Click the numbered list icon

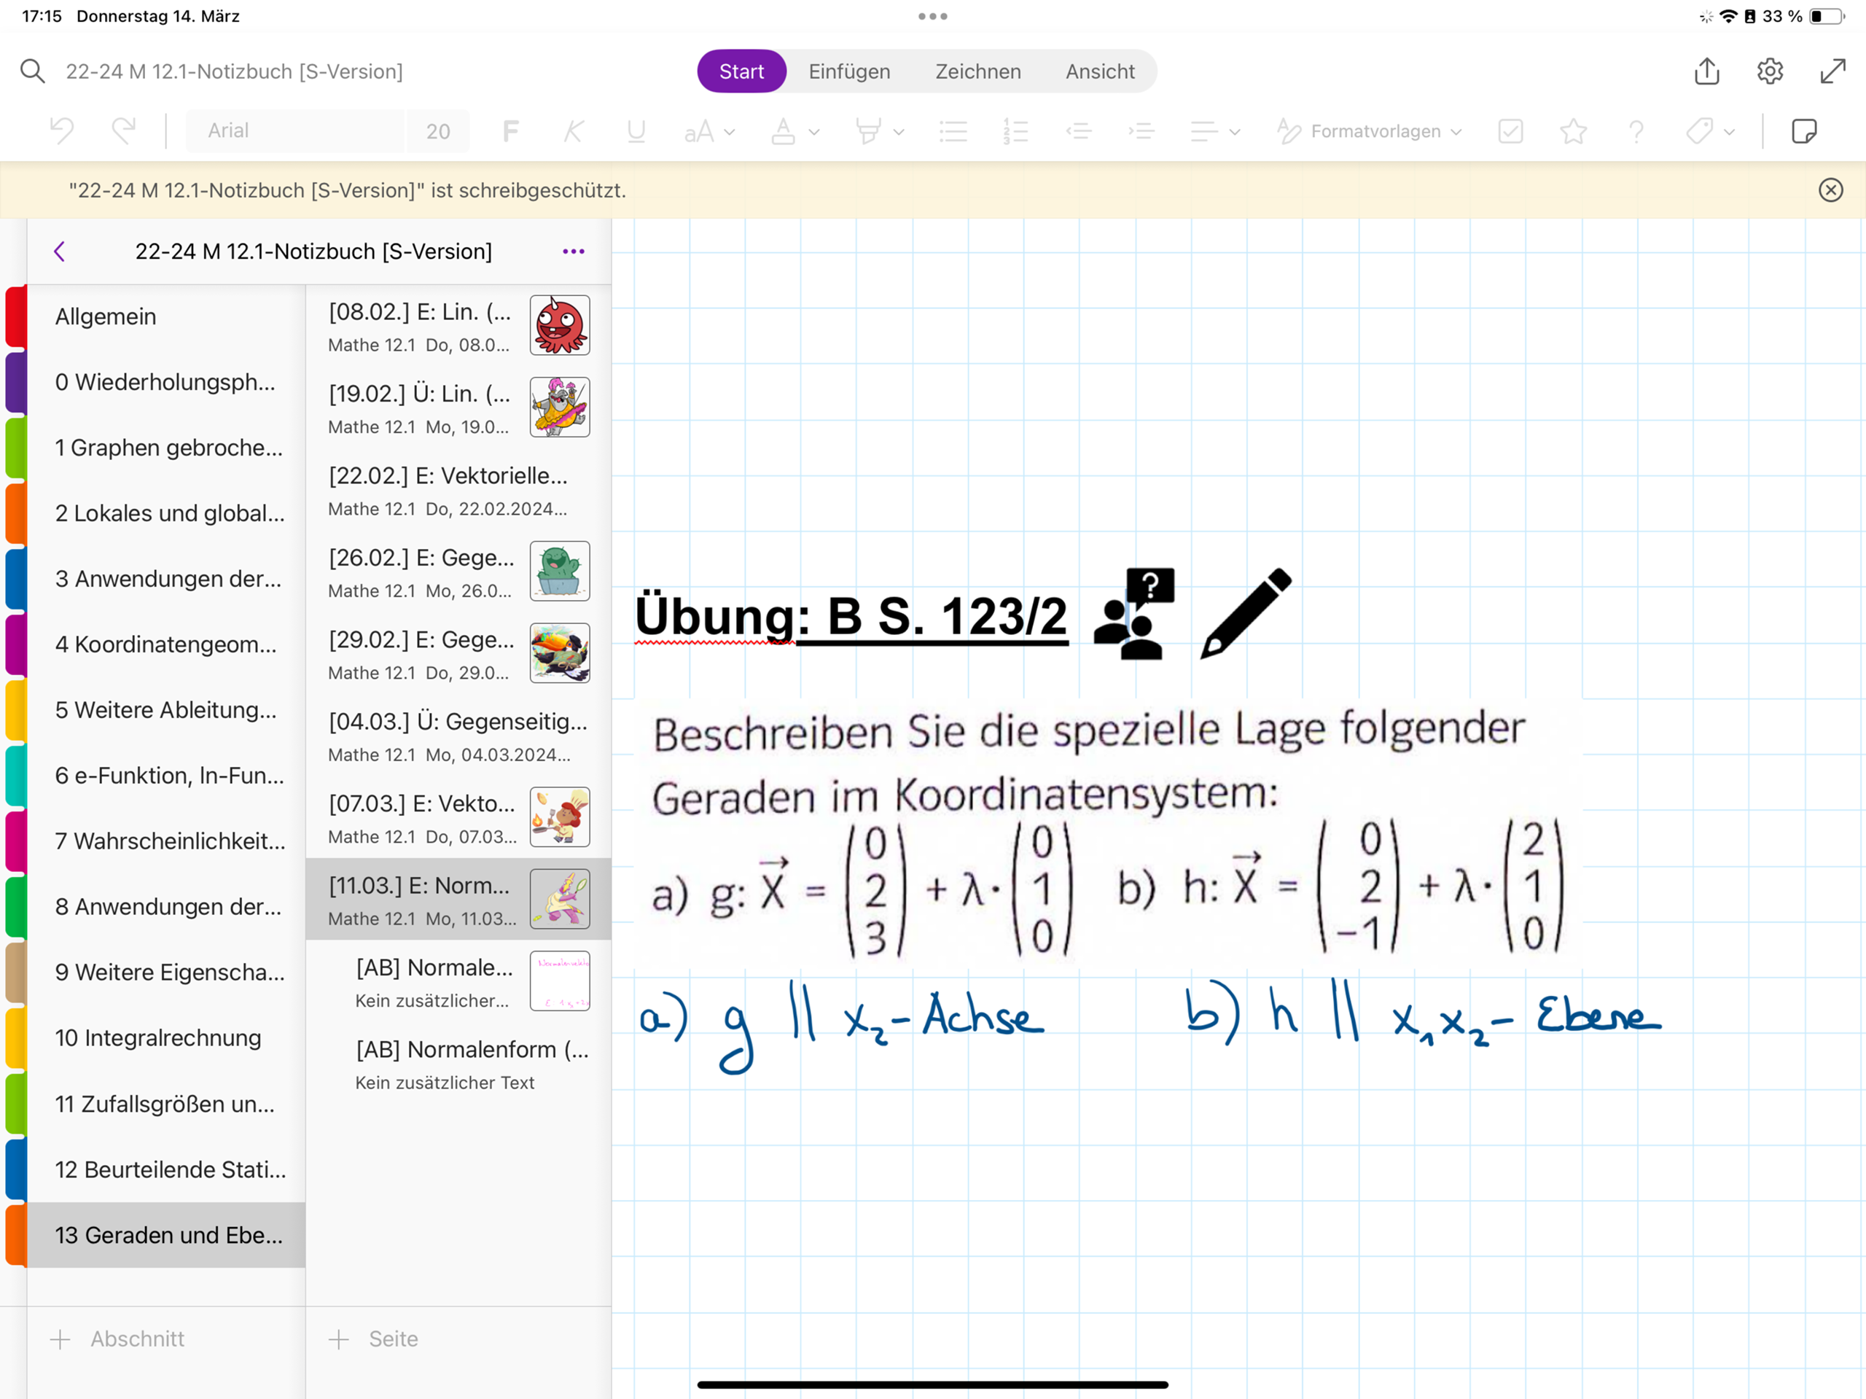[x=1015, y=130]
